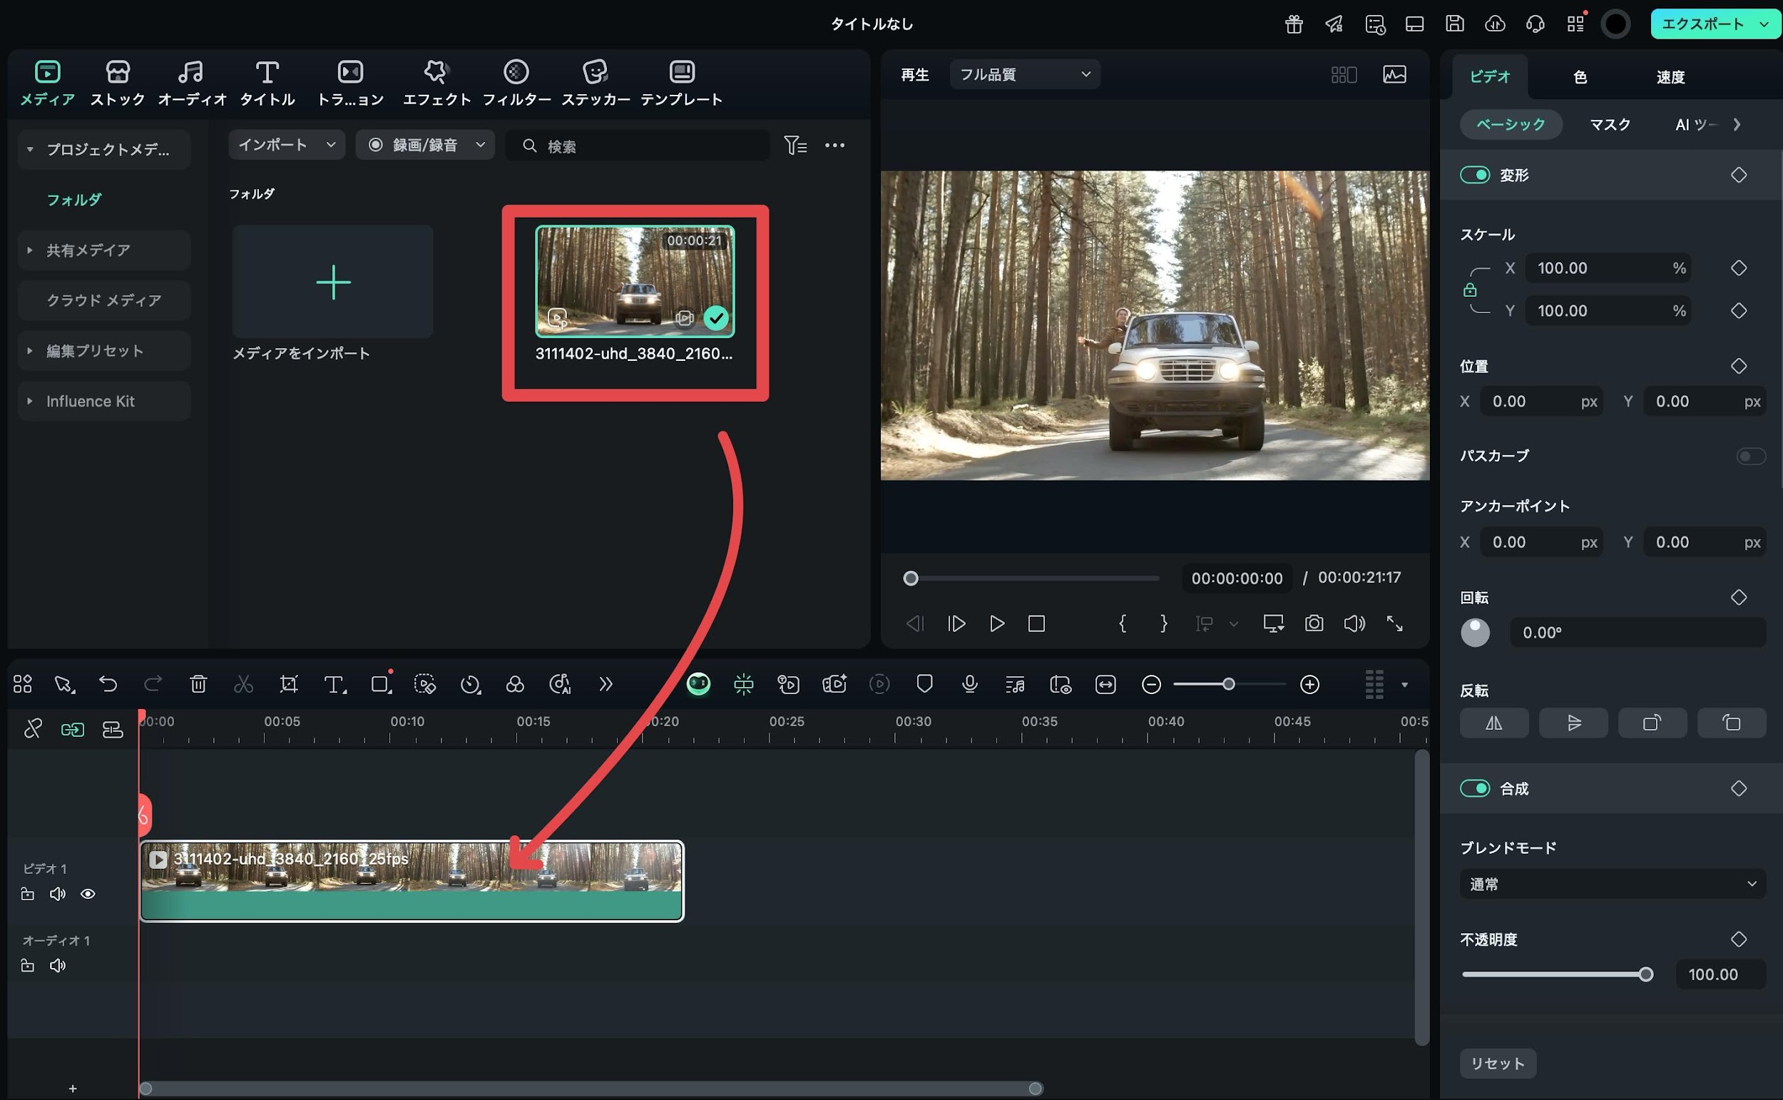
Task: Enter fullscreen preview with expand arrows
Action: point(1395,623)
